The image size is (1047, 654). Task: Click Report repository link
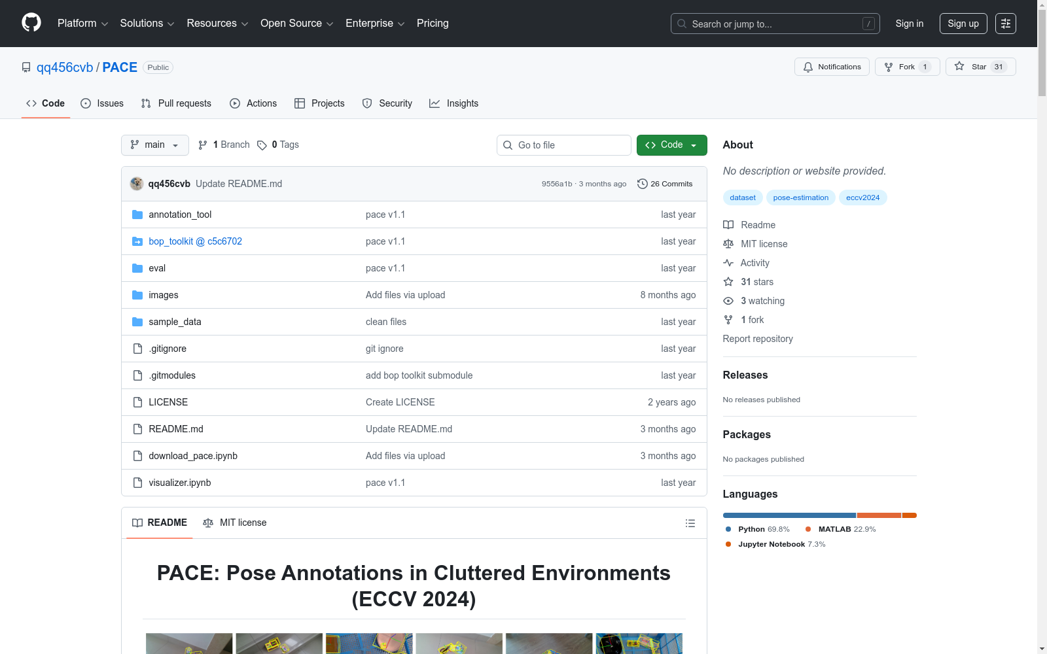tap(758, 339)
